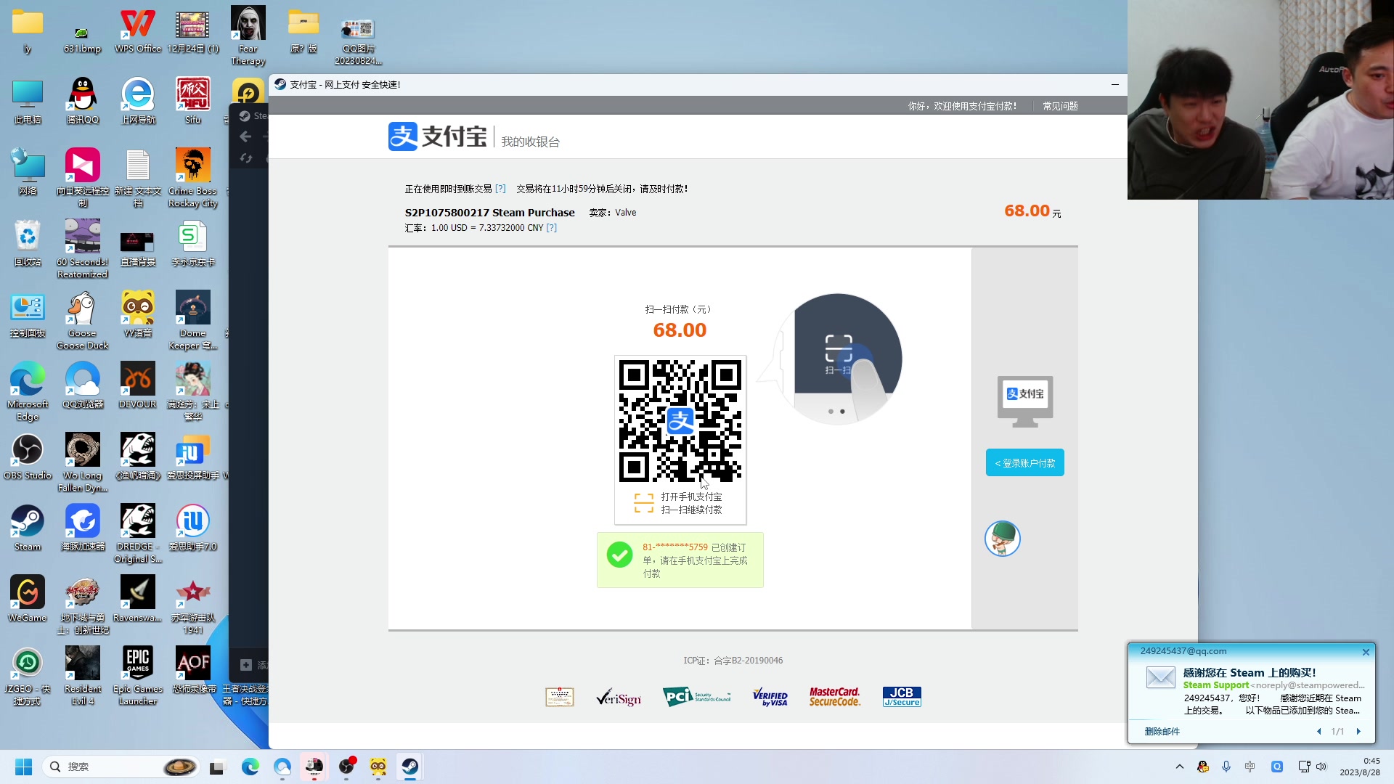
Task: Open the 60 Seconds Reatomized shortcut
Action: 83,250
